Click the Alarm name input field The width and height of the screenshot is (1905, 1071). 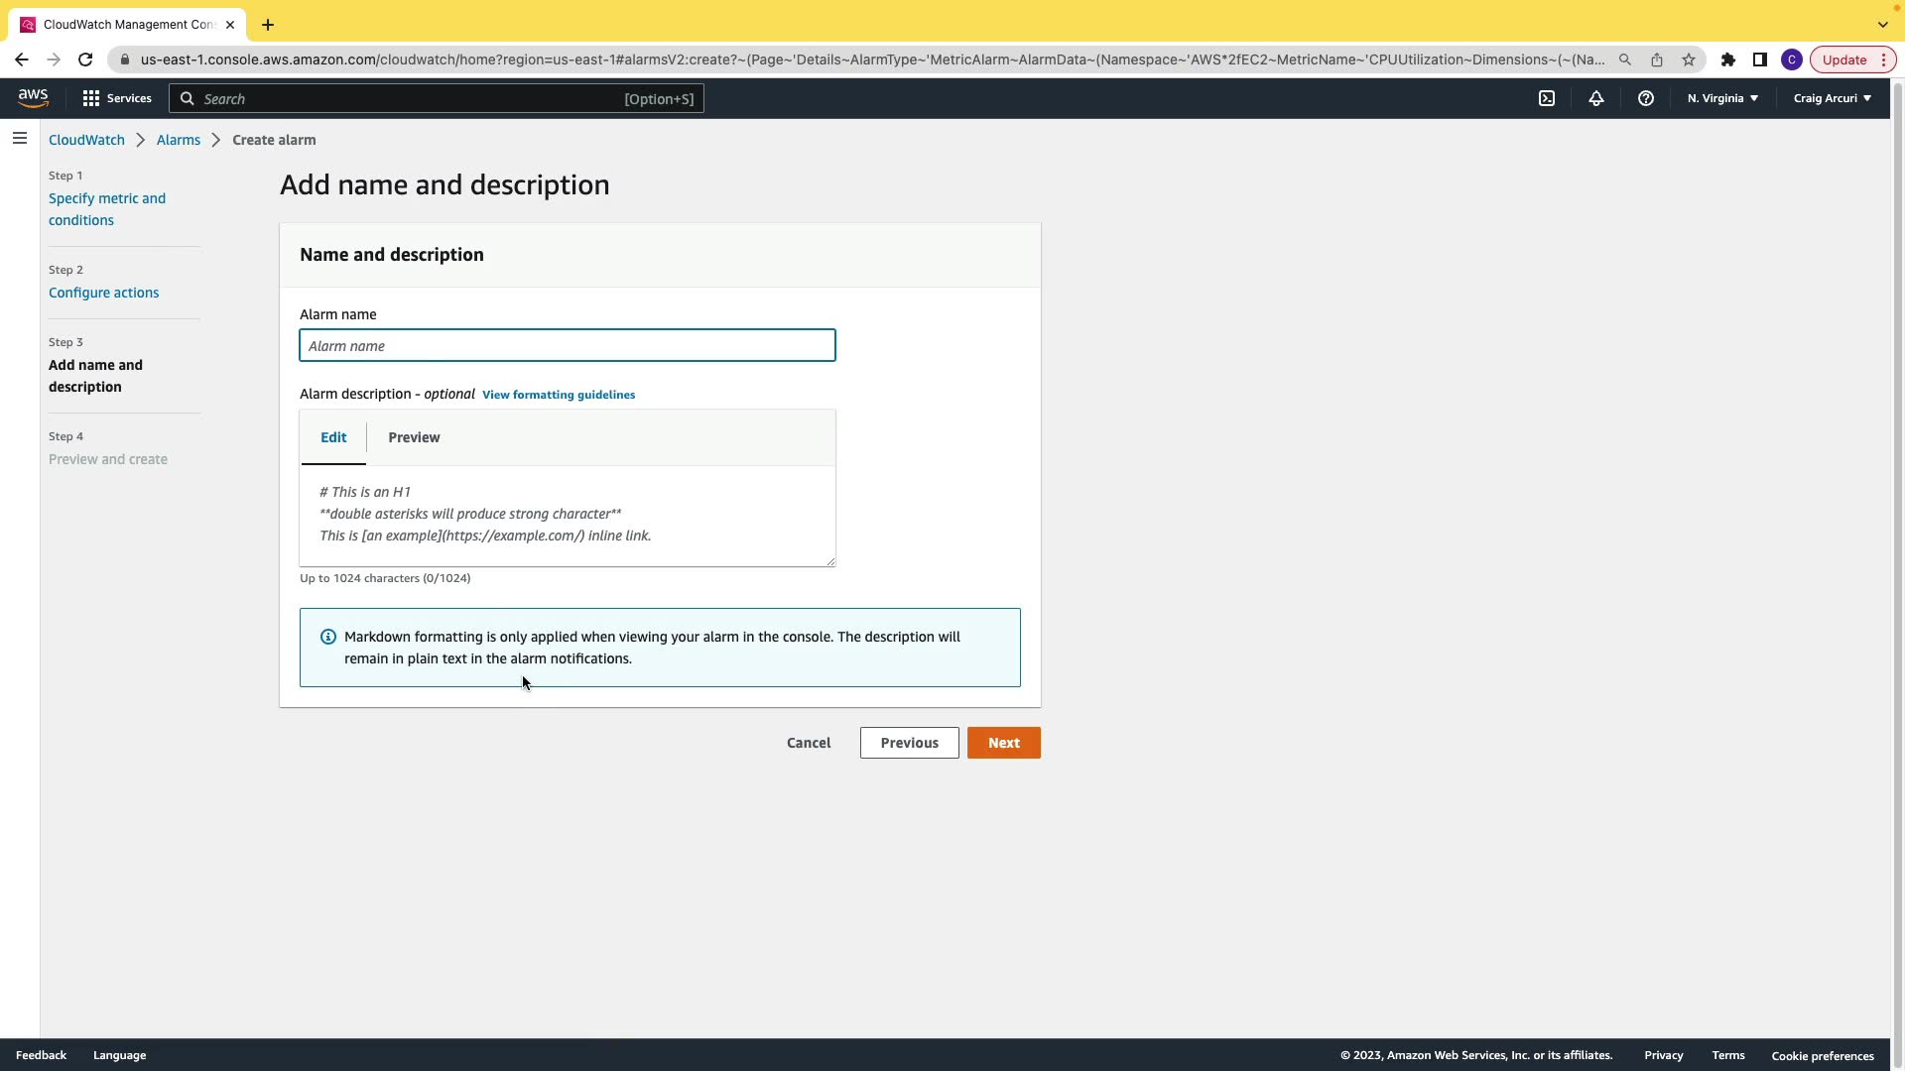click(567, 346)
